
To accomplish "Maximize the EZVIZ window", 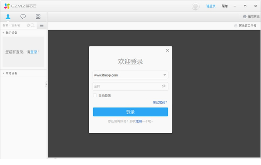I will click(245, 6).
